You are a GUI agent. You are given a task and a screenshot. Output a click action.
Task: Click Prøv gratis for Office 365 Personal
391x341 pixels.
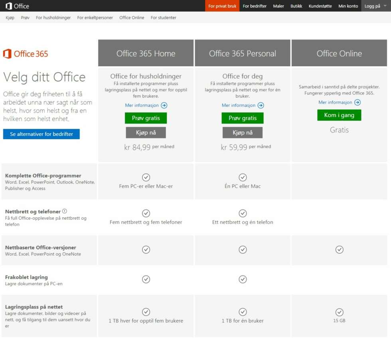243,118
